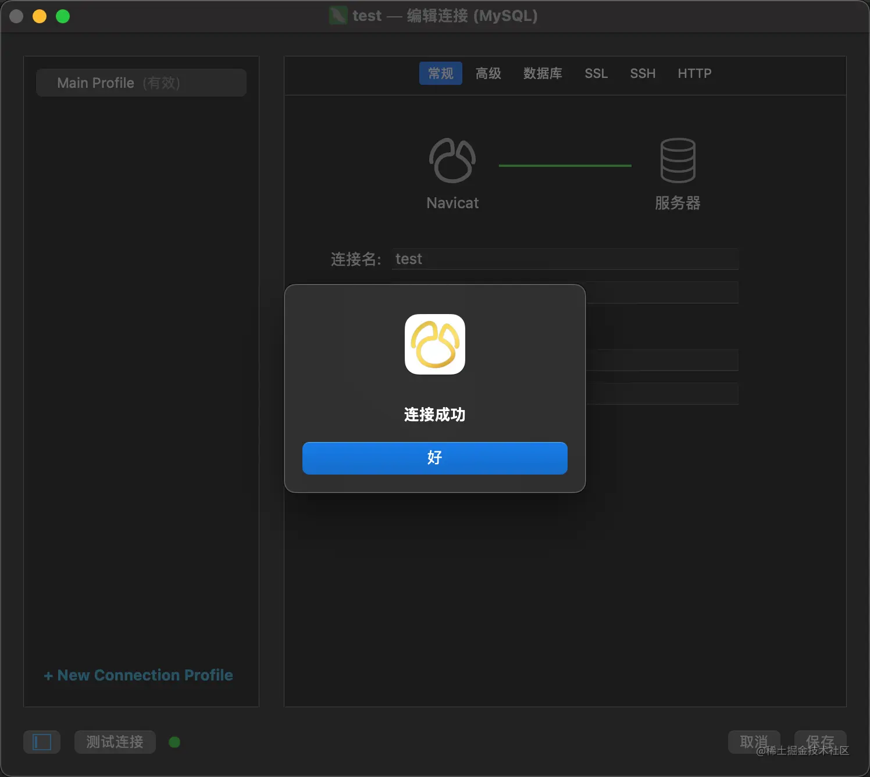The image size is (870, 777).
Task: Click the 保存 button
Action: (820, 742)
